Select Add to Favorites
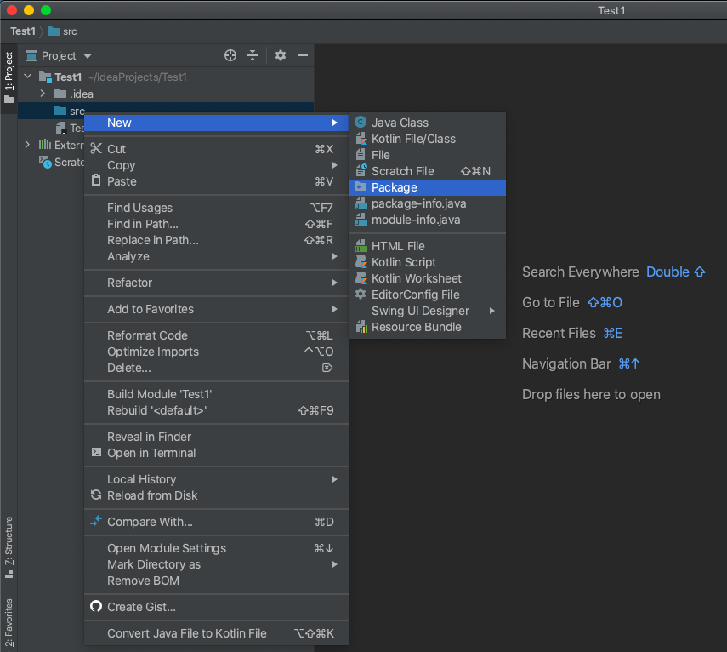The image size is (727, 652). tap(216, 309)
